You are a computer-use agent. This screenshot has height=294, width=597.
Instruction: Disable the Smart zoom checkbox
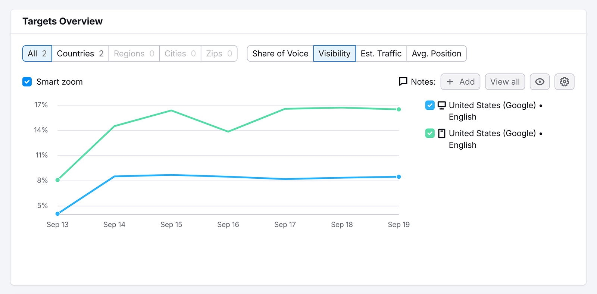click(27, 82)
